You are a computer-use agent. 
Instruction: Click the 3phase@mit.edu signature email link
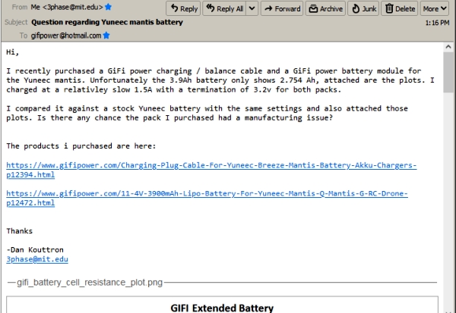click(x=37, y=259)
